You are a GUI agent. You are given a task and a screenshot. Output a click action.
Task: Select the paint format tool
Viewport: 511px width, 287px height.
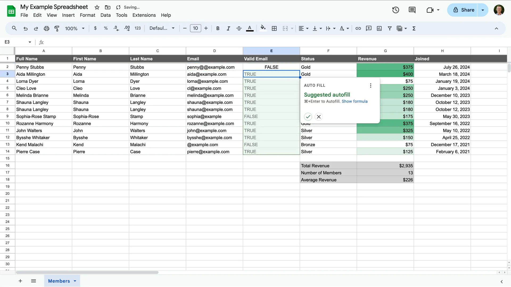[57, 28]
